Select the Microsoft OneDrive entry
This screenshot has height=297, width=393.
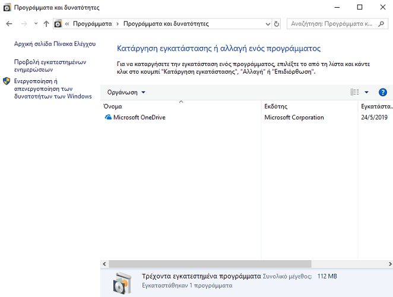coord(140,118)
